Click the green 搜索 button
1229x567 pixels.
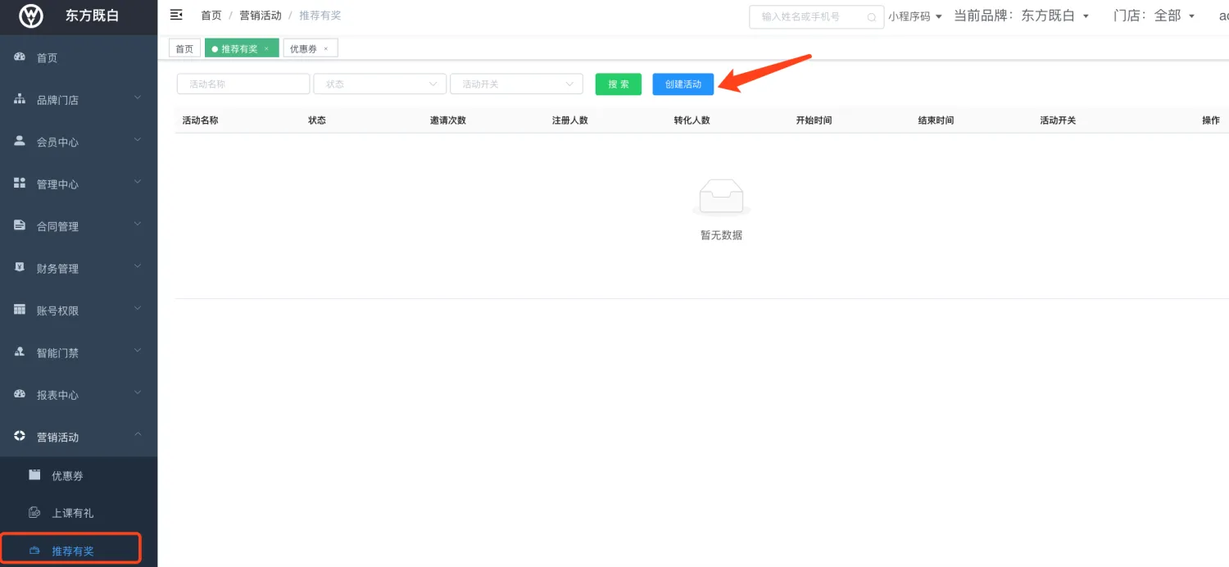click(618, 84)
